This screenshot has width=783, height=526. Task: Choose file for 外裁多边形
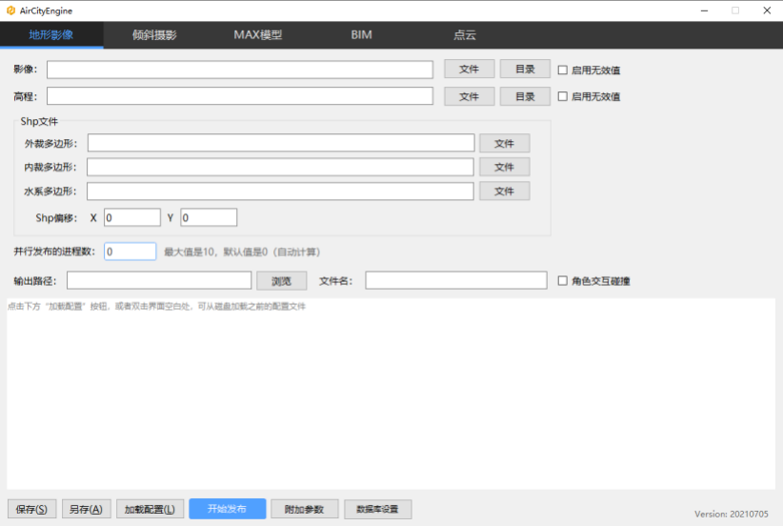pos(504,143)
